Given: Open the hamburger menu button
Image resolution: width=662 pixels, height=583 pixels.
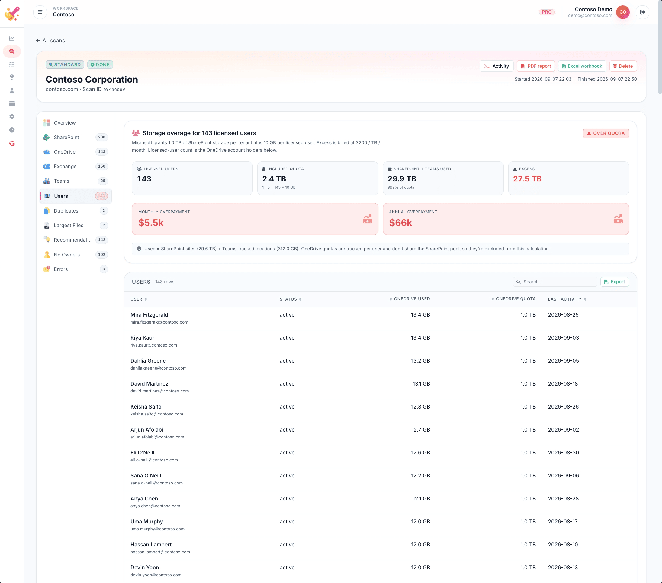Looking at the screenshot, I should tap(40, 12).
